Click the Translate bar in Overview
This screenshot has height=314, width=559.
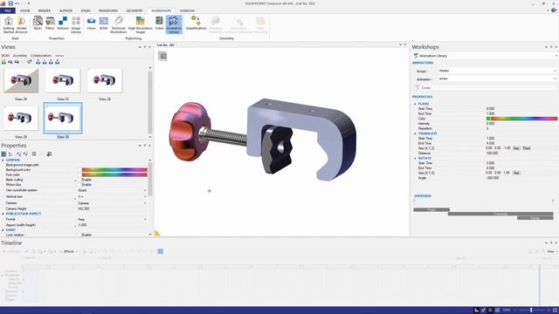coord(500,214)
